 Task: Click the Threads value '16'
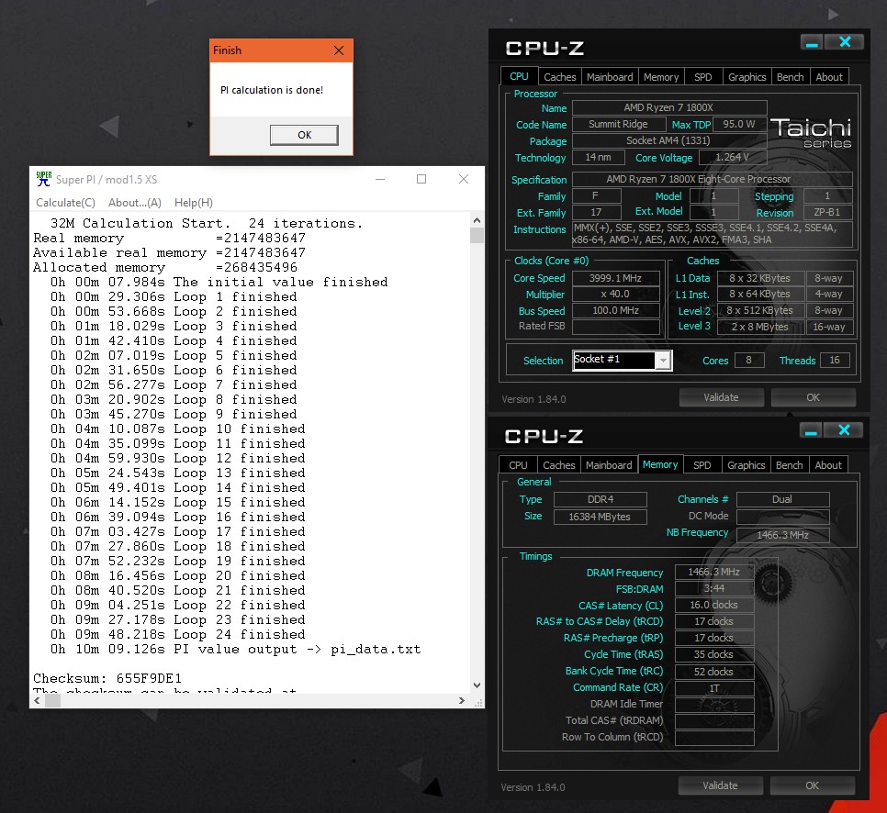835,360
